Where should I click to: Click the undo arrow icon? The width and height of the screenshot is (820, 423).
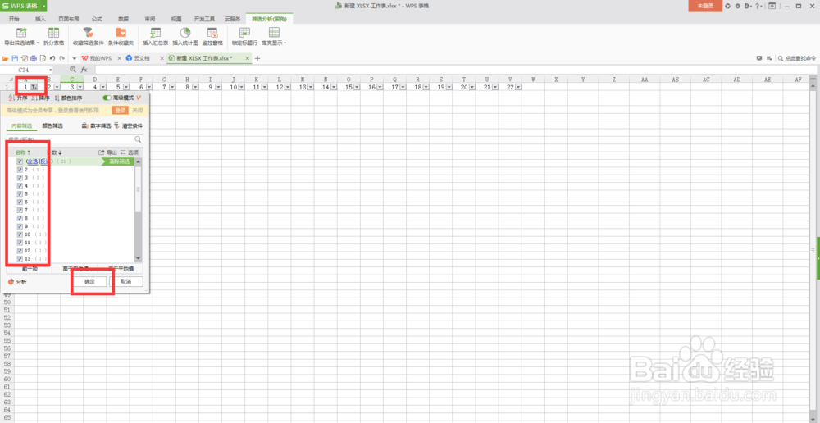point(52,58)
